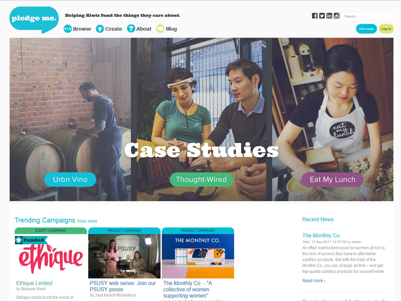Click the question mark icon beside About
Screen dimensions: 401x301
click(131, 29)
